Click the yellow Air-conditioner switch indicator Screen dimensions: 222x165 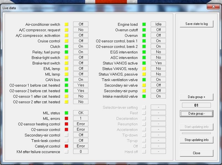[67, 24]
